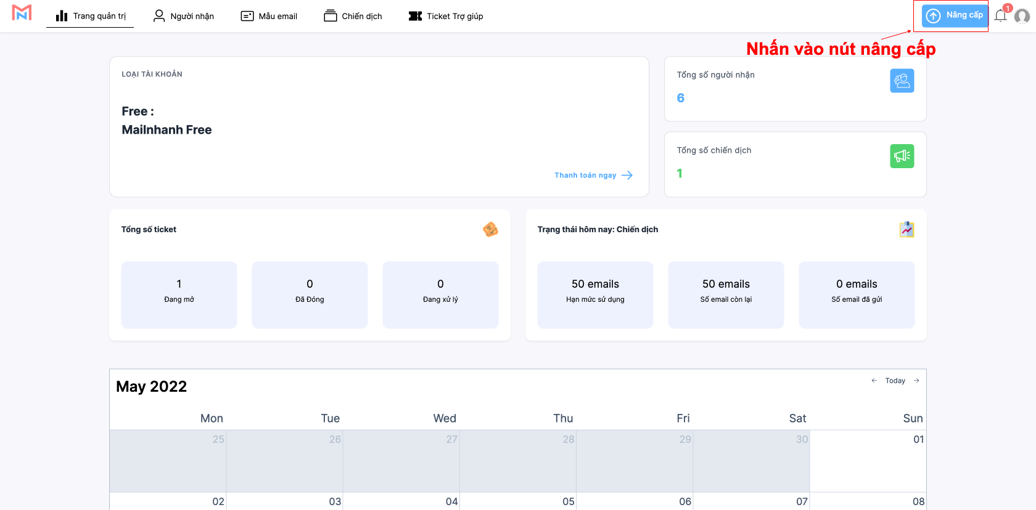Click the campaign status chart icon
Screen dimensions: 1036x510
[x=906, y=230]
